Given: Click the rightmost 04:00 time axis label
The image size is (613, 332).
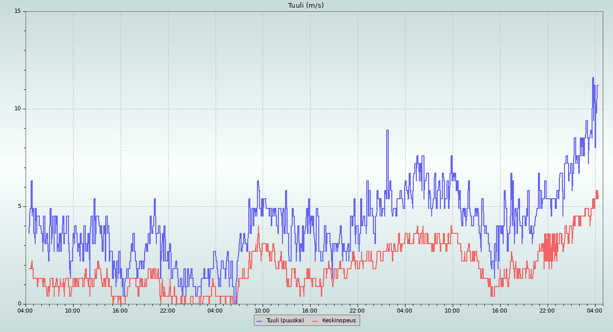Looking at the screenshot, I should [x=595, y=310].
